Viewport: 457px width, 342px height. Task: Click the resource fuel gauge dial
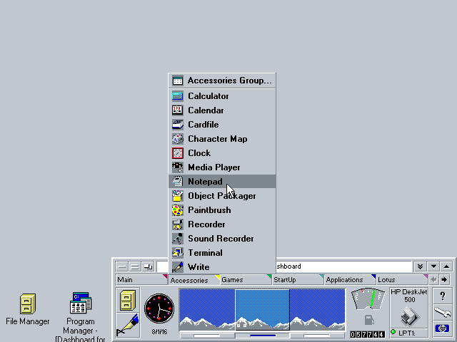click(368, 299)
